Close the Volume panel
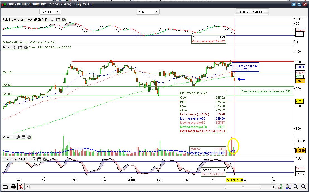 (29, 137)
